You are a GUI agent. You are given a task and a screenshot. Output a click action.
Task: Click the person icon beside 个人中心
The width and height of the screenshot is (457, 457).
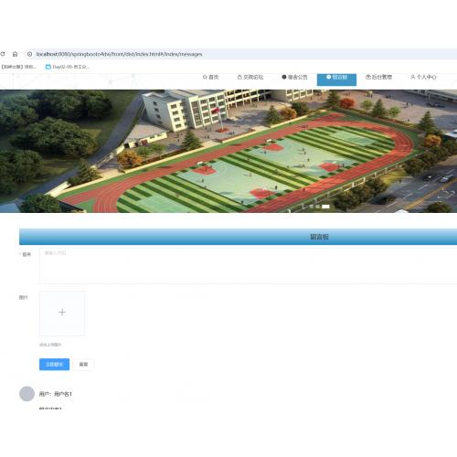click(x=413, y=77)
